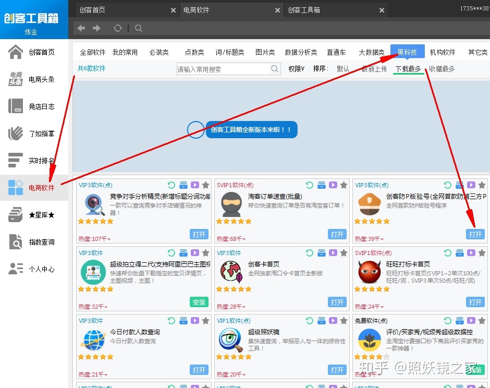The width and height of the screenshot is (490, 388).
Task: Open ★星库★ in the sidebar
Action: [x=34, y=215]
